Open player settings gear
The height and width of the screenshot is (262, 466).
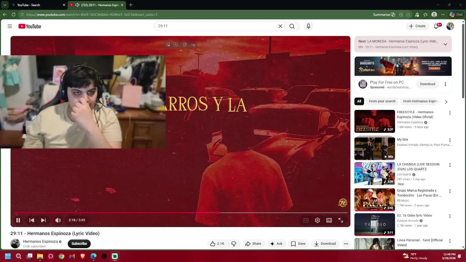(317, 220)
